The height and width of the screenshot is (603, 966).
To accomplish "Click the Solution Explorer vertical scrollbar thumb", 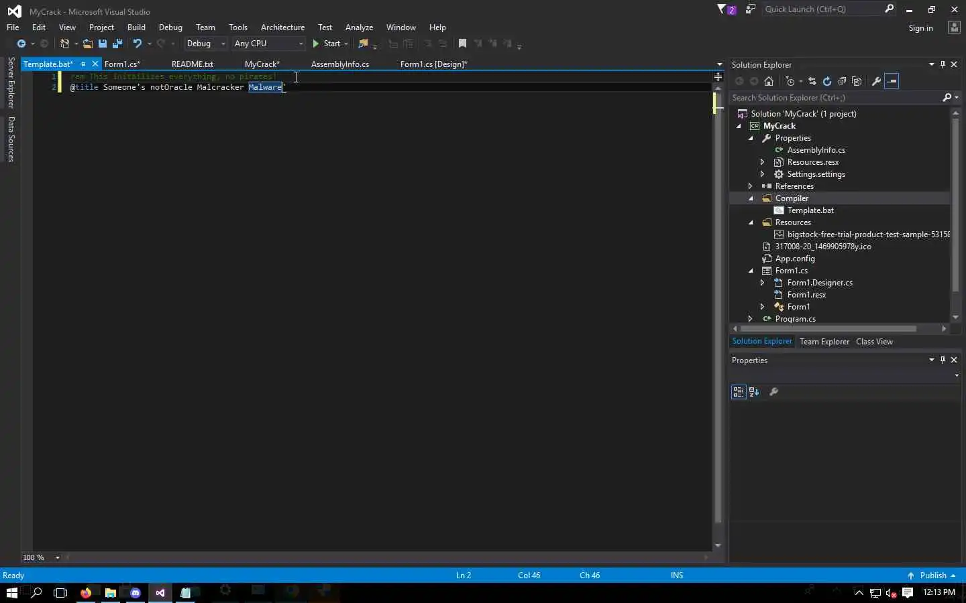I will pos(956,204).
